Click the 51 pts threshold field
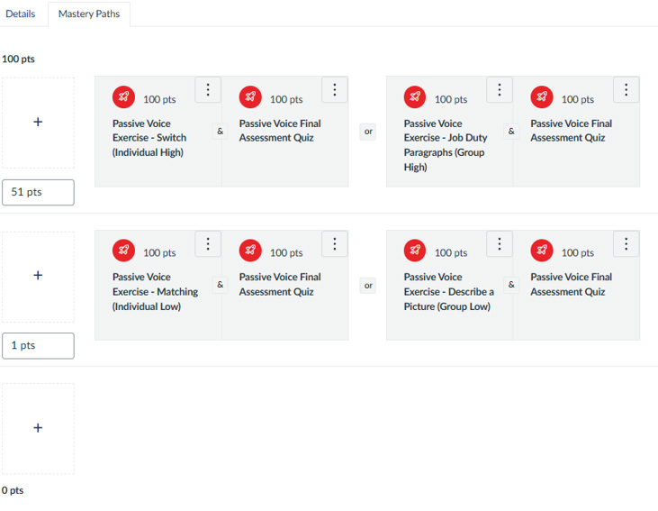The height and width of the screenshot is (511, 658). pos(38,192)
